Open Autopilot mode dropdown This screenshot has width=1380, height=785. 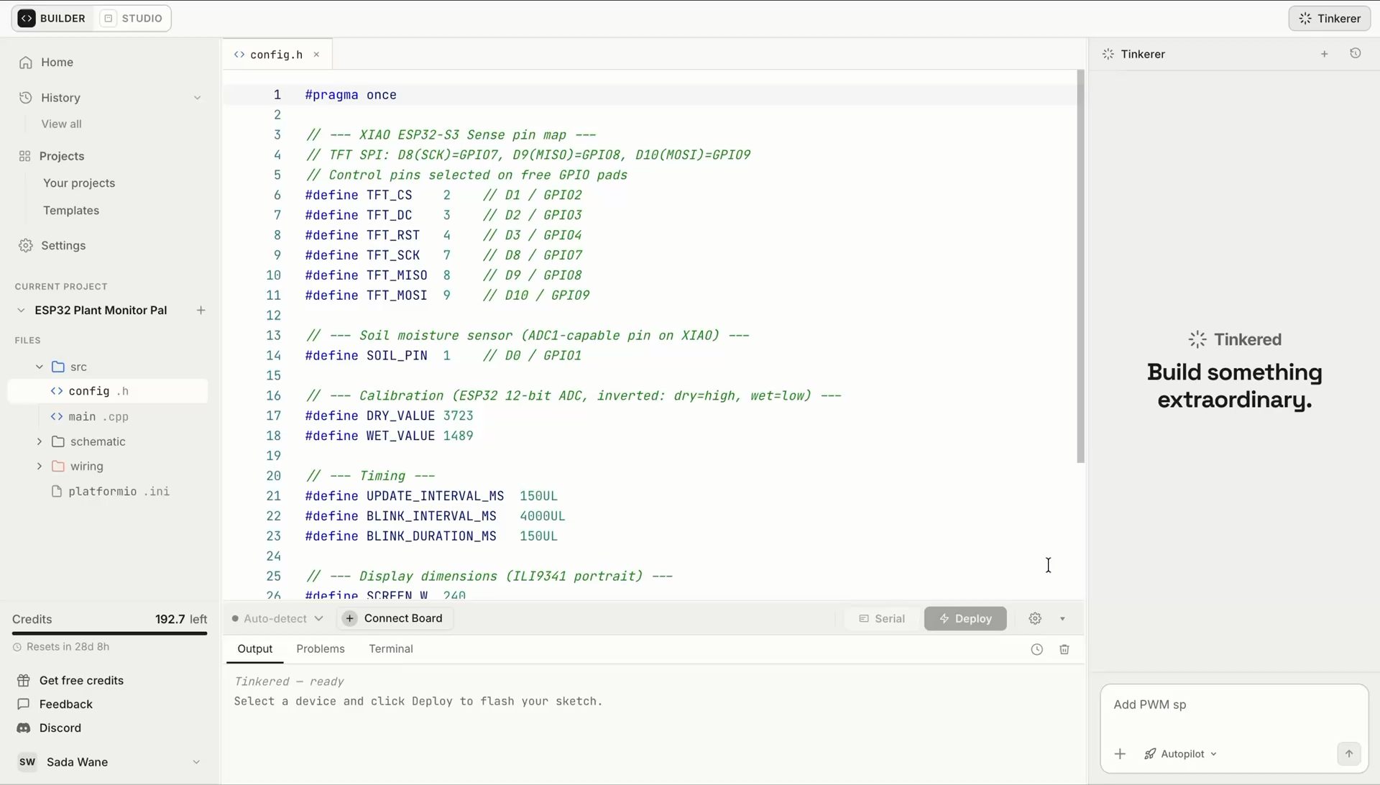click(1181, 754)
